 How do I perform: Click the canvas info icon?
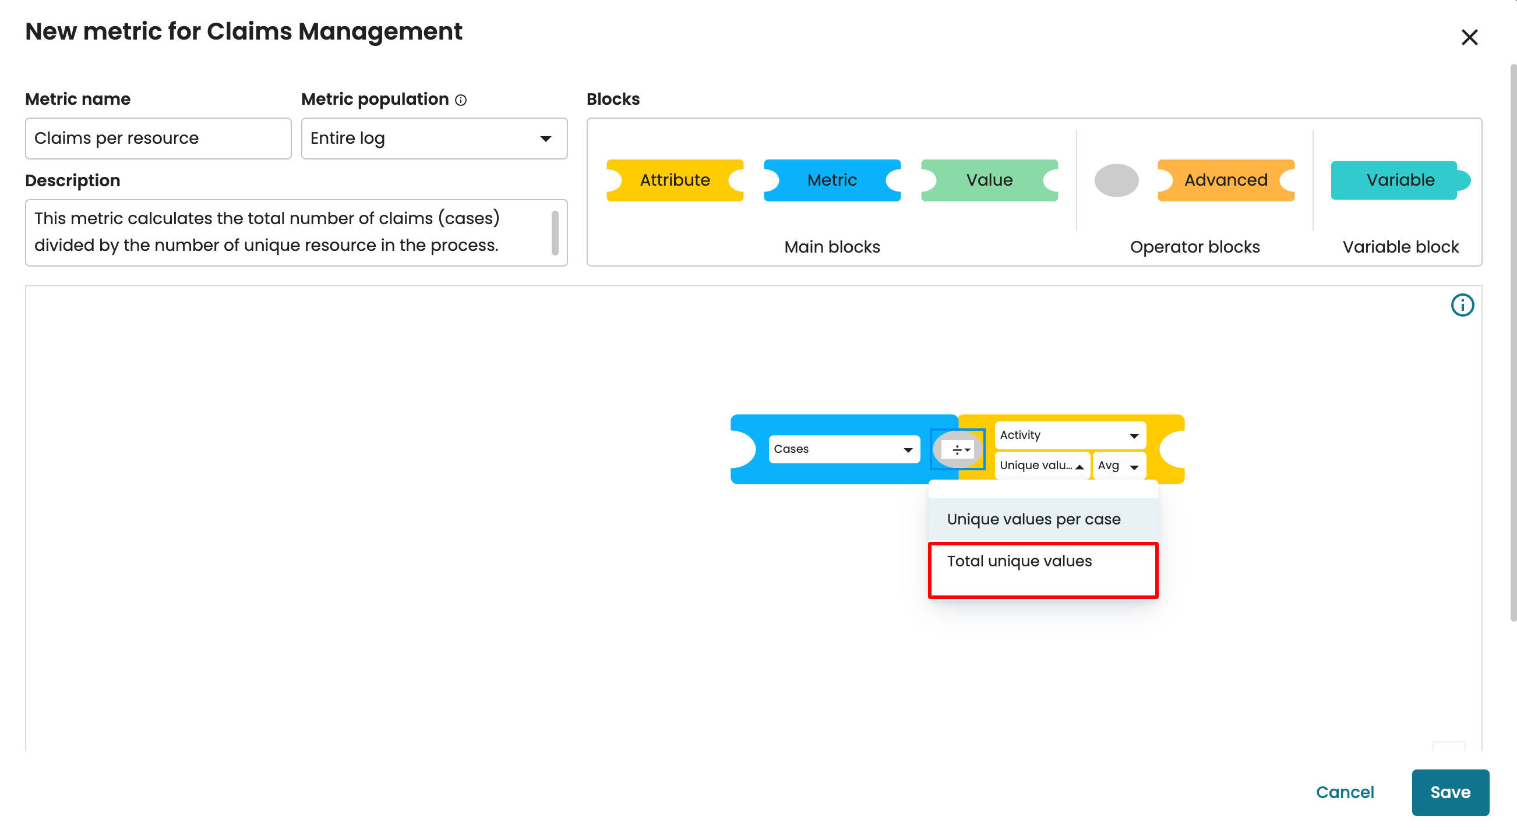pyautogui.click(x=1462, y=306)
